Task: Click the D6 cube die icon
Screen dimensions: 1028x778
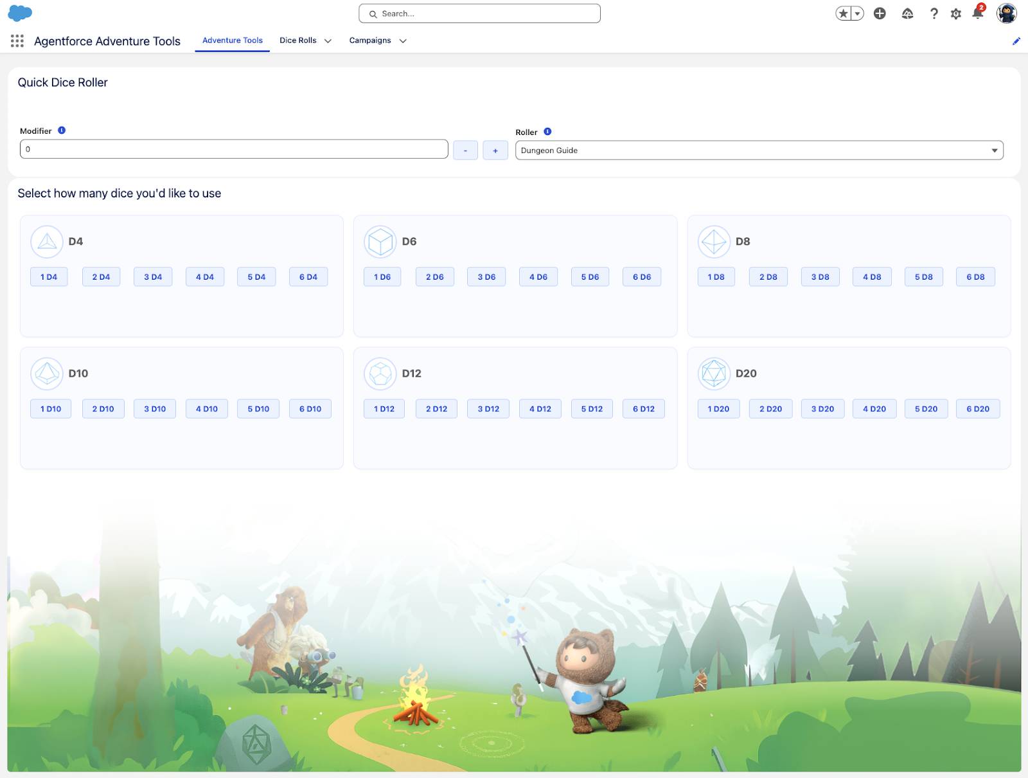Action: point(380,242)
